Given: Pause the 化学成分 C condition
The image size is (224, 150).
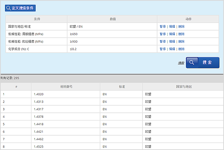Looking at the screenshot, I should click(x=163, y=49).
